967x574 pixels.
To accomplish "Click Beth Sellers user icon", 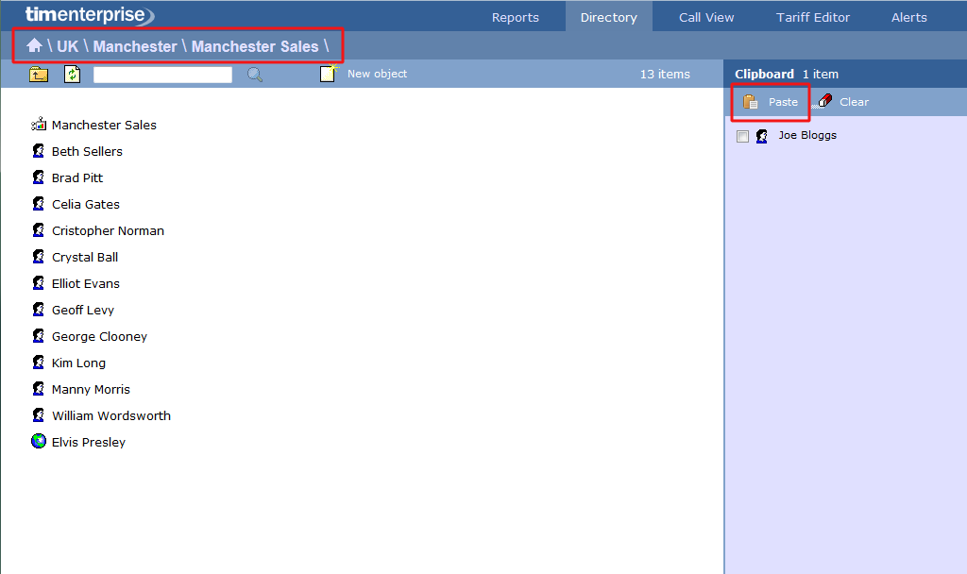I will (38, 150).
